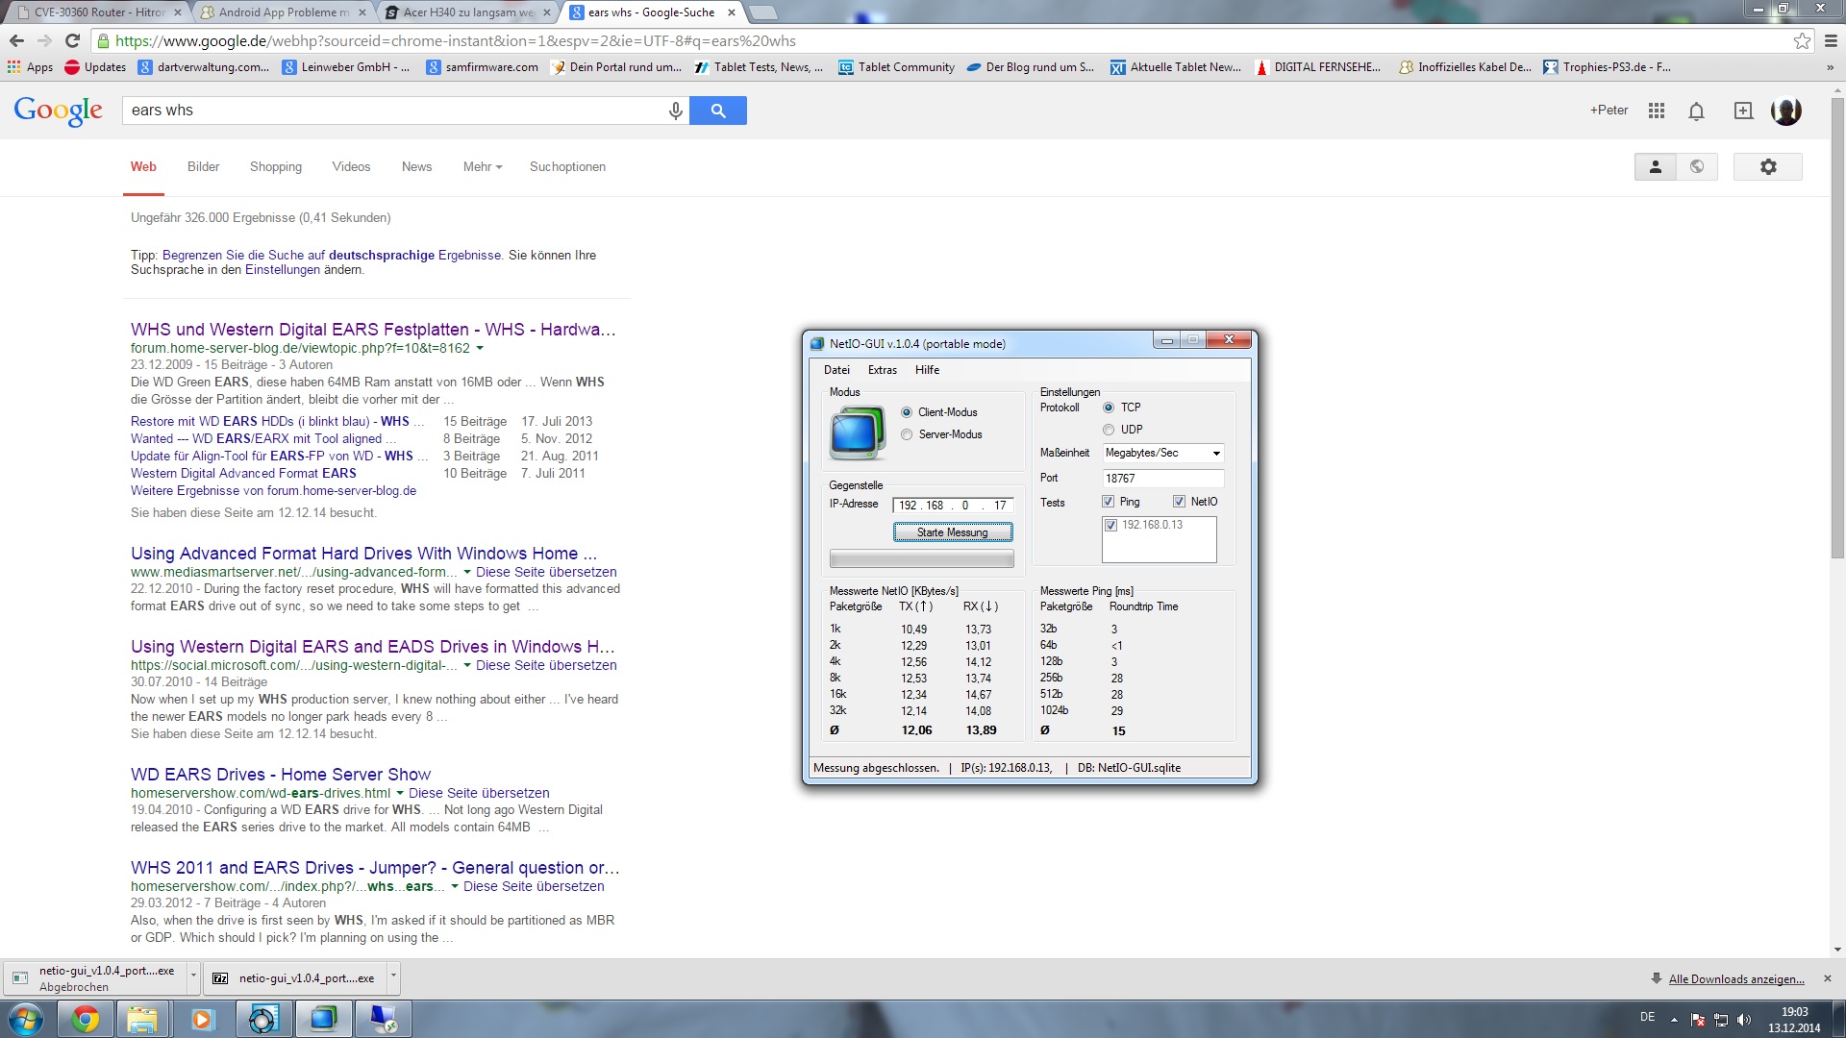1846x1038 pixels.
Task: Reload the page with refresh icon
Action: coord(72,40)
